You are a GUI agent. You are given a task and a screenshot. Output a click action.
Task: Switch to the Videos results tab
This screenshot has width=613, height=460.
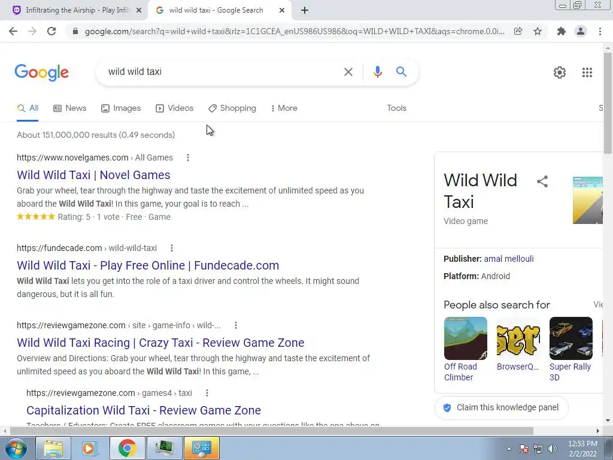[x=174, y=108]
